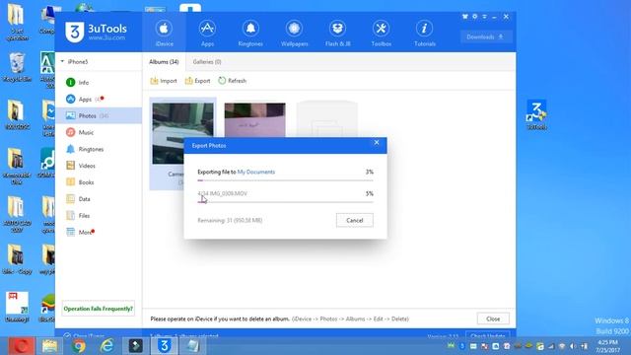Click the Remaining: 31 status text
The width and height of the screenshot is (631, 355).
(x=230, y=220)
